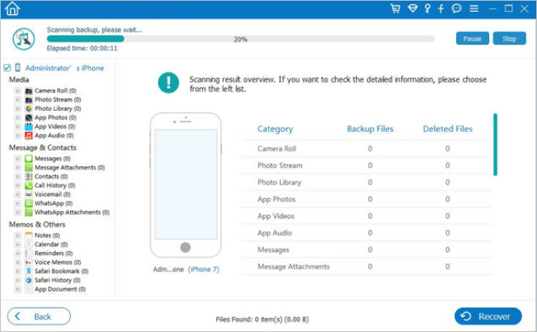Tick the Camera Roll checkbox
Viewport: 537px width, 332px height.
17,91
